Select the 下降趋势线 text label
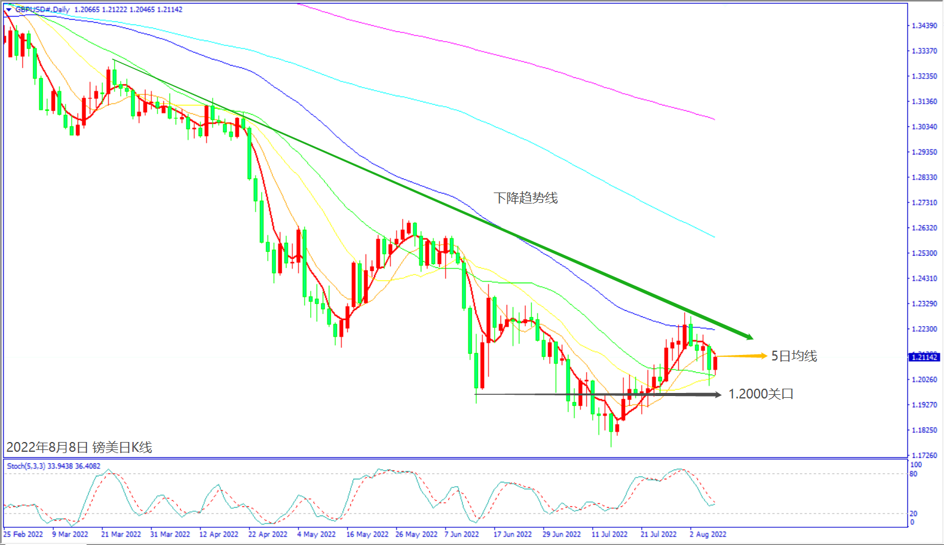 pyautogui.click(x=526, y=198)
